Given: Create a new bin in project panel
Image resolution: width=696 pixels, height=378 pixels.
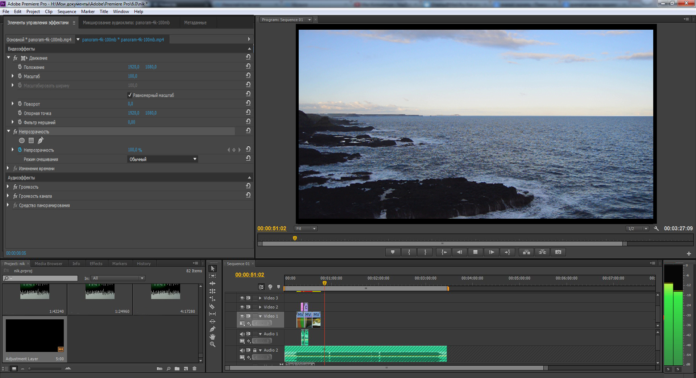Looking at the screenshot, I should 177,369.
